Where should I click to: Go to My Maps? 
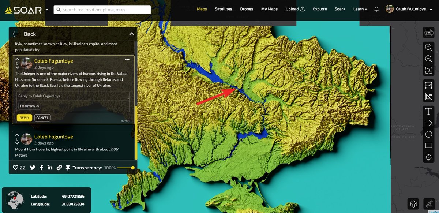point(269,9)
